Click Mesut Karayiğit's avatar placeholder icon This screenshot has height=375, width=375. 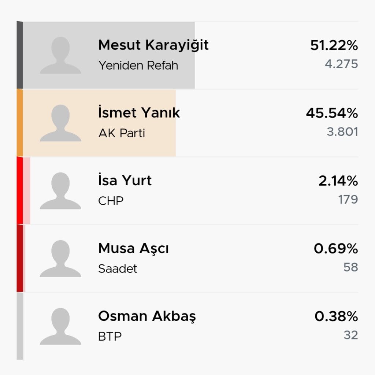pos(60,55)
